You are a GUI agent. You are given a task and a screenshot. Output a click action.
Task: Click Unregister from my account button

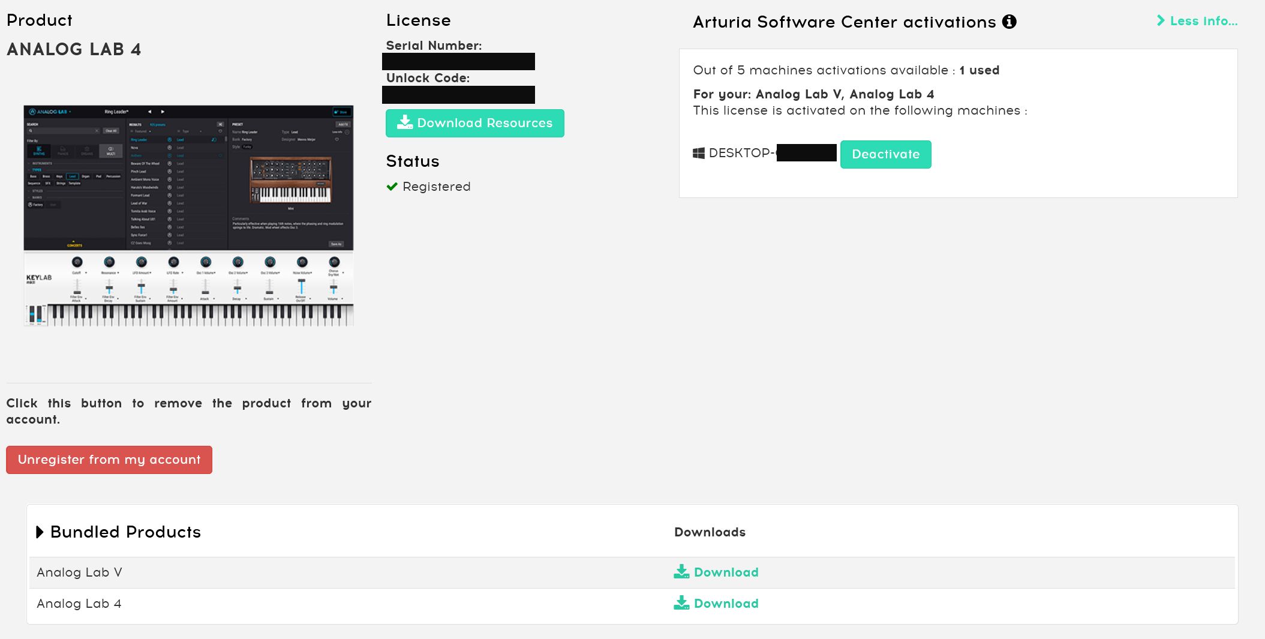[109, 460]
